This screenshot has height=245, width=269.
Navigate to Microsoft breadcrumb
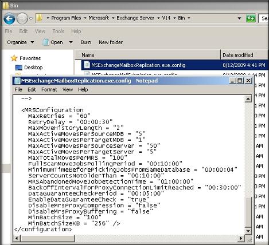coord(99,18)
